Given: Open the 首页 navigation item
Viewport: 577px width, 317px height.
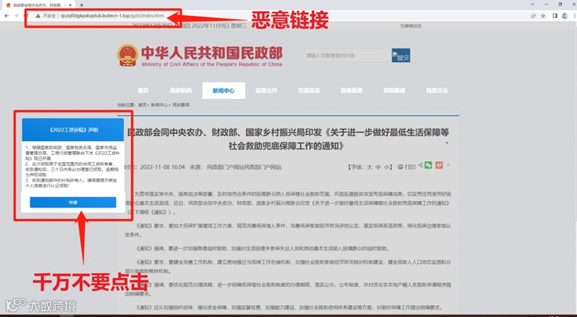Looking at the screenshot, I should (x=143, y=91).
